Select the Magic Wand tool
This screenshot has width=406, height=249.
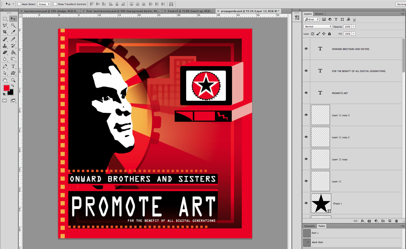click(x=13, y=25)
